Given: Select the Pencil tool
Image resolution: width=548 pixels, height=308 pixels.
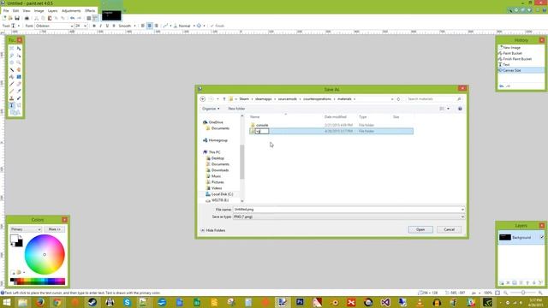Looking at the screenshot, I should click(x=11, y=92).
